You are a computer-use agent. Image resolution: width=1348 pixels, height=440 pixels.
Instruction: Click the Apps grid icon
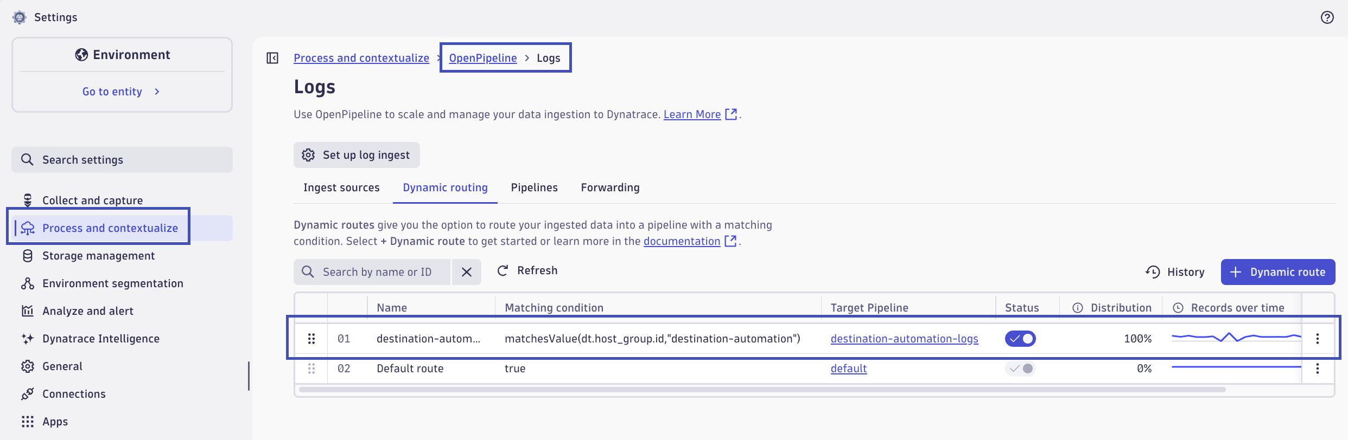tap(28, 422)
